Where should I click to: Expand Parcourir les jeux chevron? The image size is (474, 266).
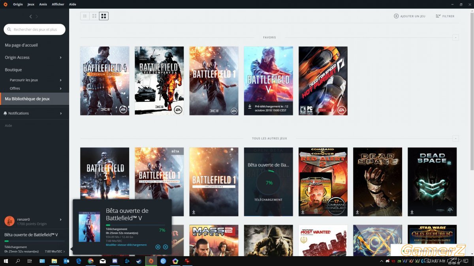[60, 80]
